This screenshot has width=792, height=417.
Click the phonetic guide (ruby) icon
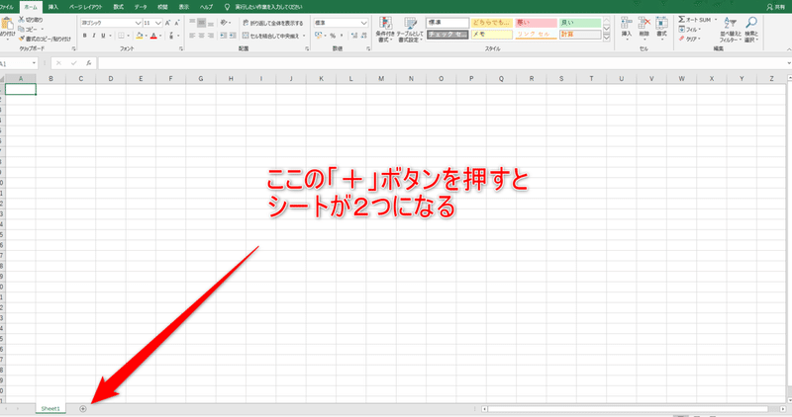171,36
